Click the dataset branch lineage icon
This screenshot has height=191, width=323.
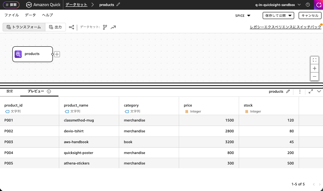pos(105,27)
